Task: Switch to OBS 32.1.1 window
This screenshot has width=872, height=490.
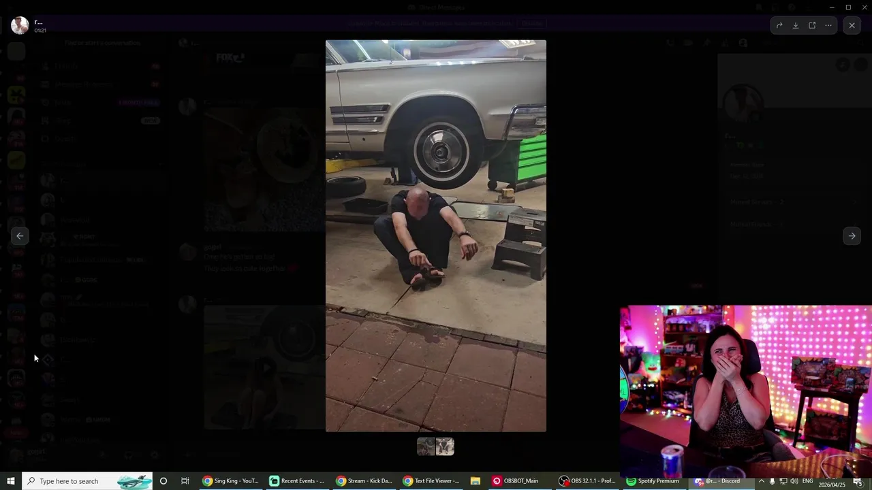Action: click(x=587, y=481)
